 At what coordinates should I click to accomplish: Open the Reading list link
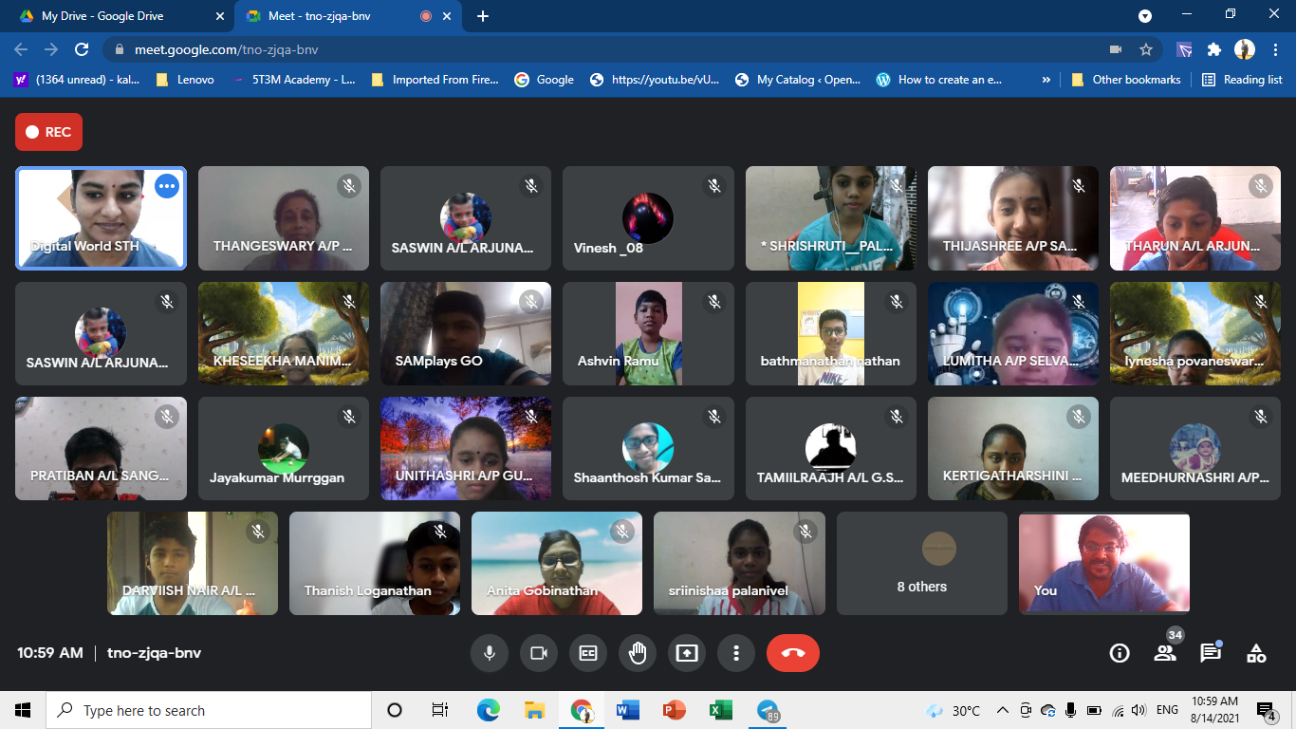(x=1242, y=80)
